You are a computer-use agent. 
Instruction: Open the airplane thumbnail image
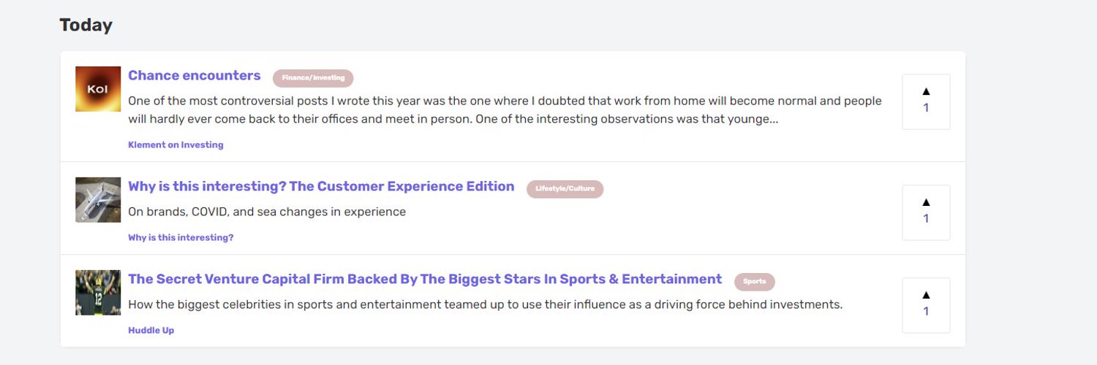(98, 200)
